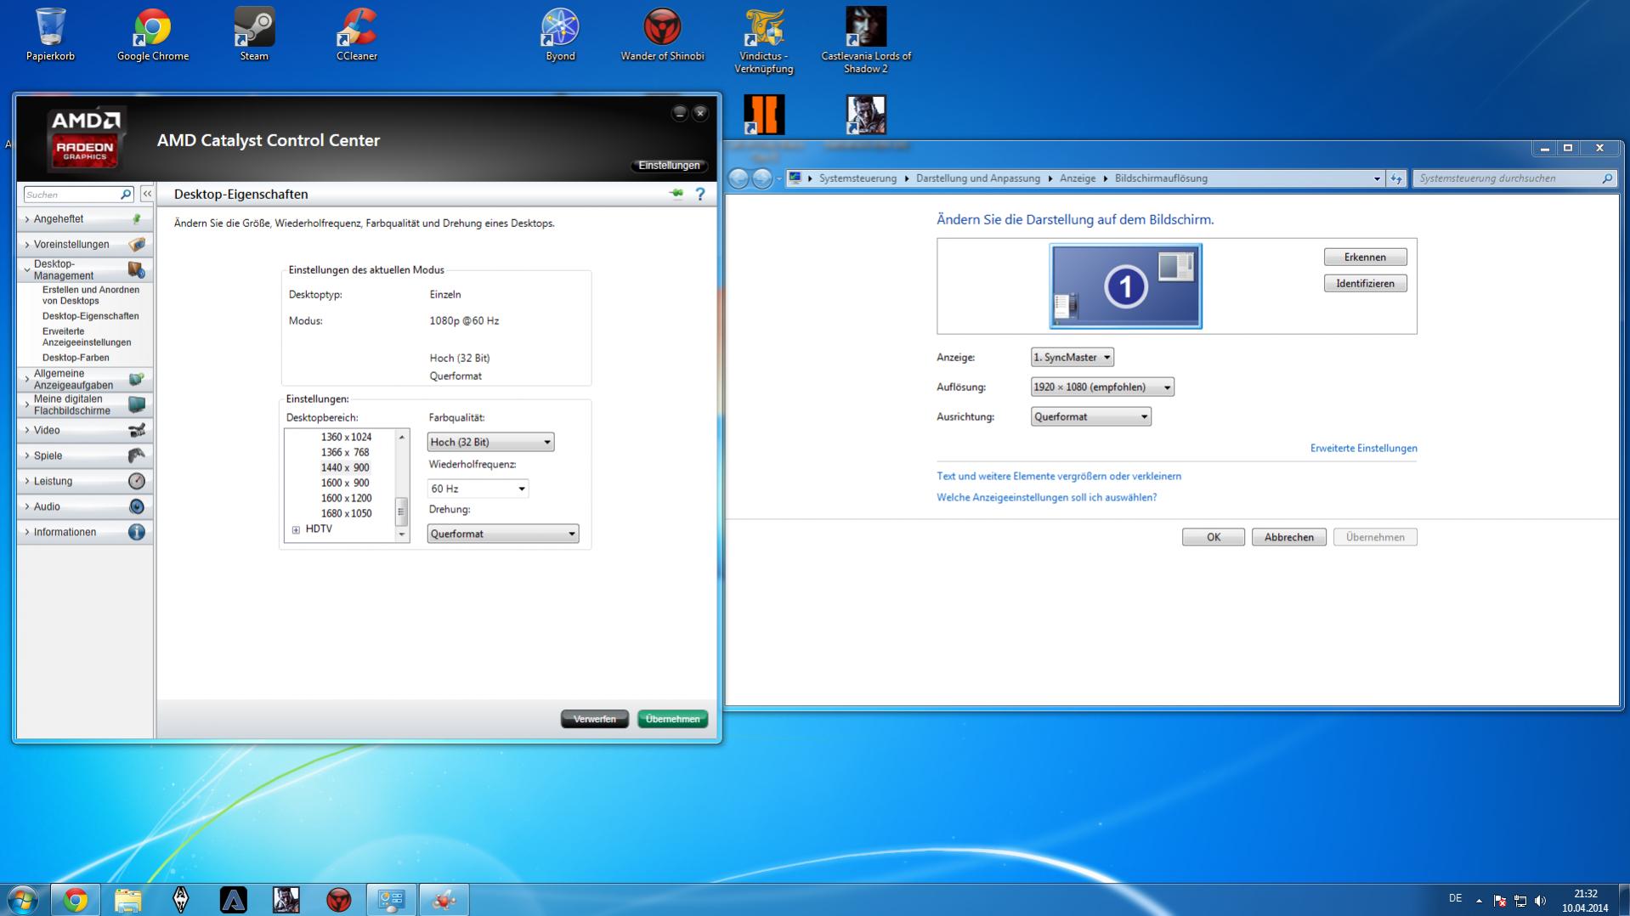Open the Auflösung 1920 × 1080 dropdown
This screenshot has width=1630, height=916.
coord(1102,387)
